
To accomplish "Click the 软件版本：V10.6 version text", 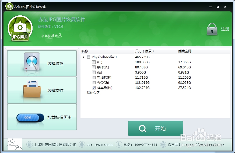I will tap(51, 27).
